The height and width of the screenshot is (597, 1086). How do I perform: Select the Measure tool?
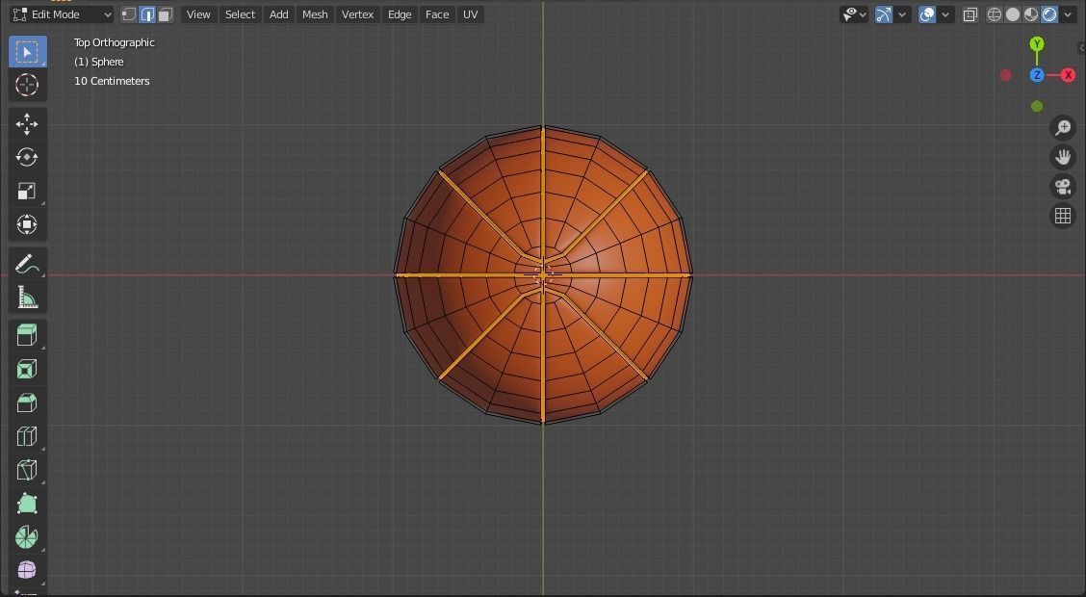coord(27,298)
